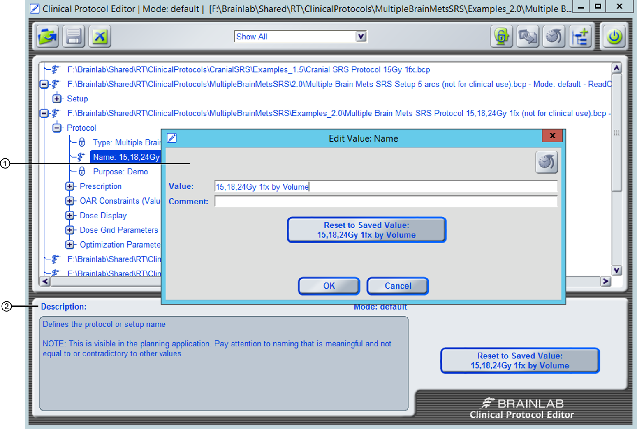Expand the Setup node
The image size is (637, 429).
[57, 99]
